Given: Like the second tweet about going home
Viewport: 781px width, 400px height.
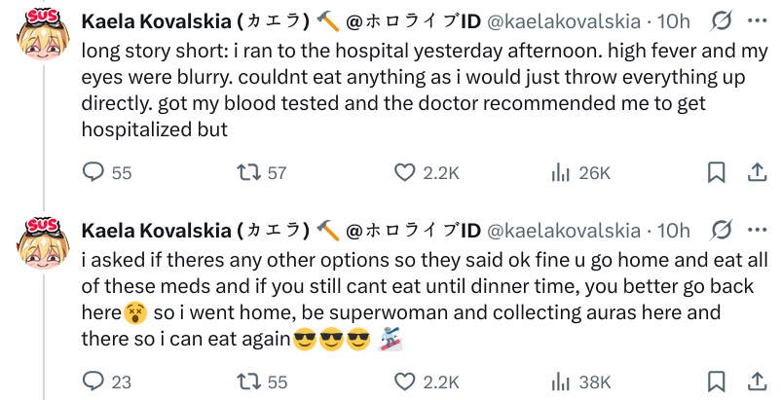Looking at the screenshot, I should pyautogui.click(x=405, y=382).
